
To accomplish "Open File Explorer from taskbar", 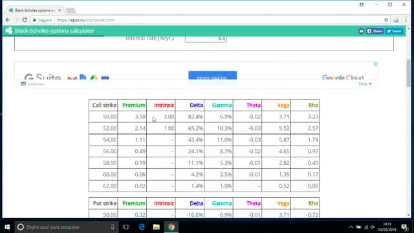I will (157, 227).
